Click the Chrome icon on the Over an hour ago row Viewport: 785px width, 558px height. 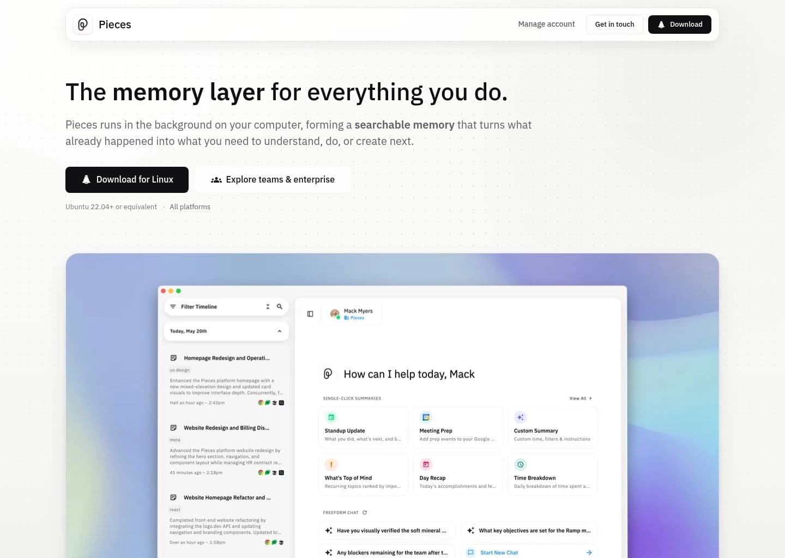(267, 542)
